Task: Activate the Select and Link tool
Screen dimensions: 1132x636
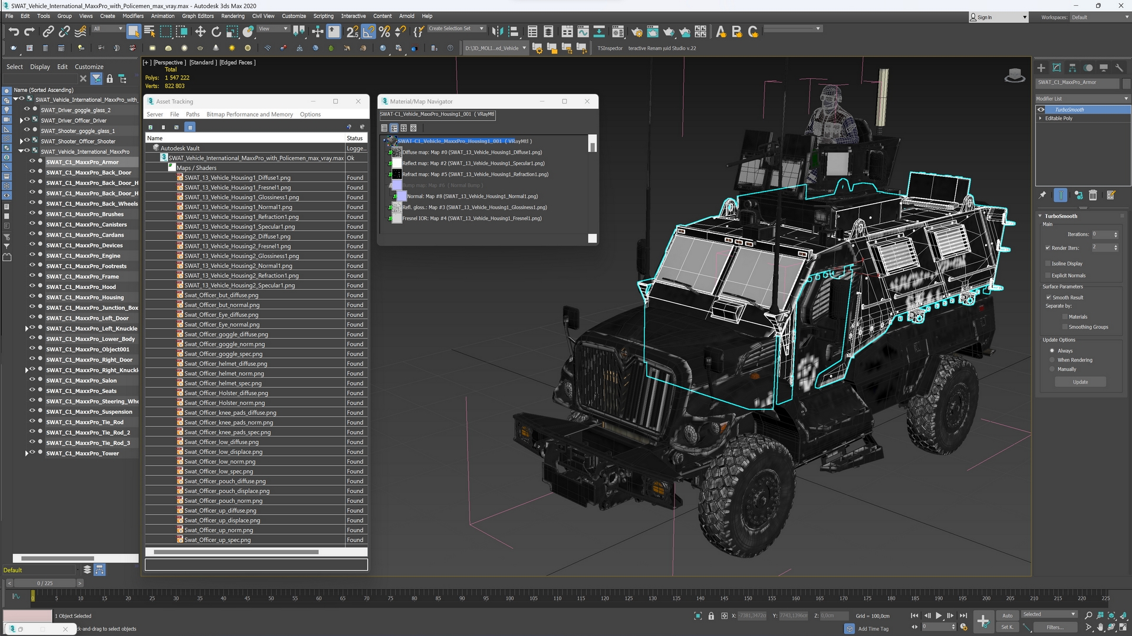Action: pyautogui.click(x=48, y=32)
